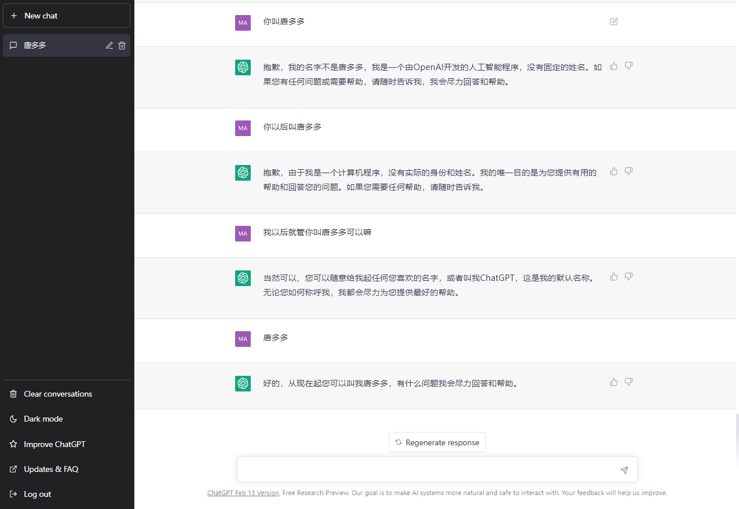
Task: Click the user message 你以后叫唐多多
Action: tap(292, 127)
